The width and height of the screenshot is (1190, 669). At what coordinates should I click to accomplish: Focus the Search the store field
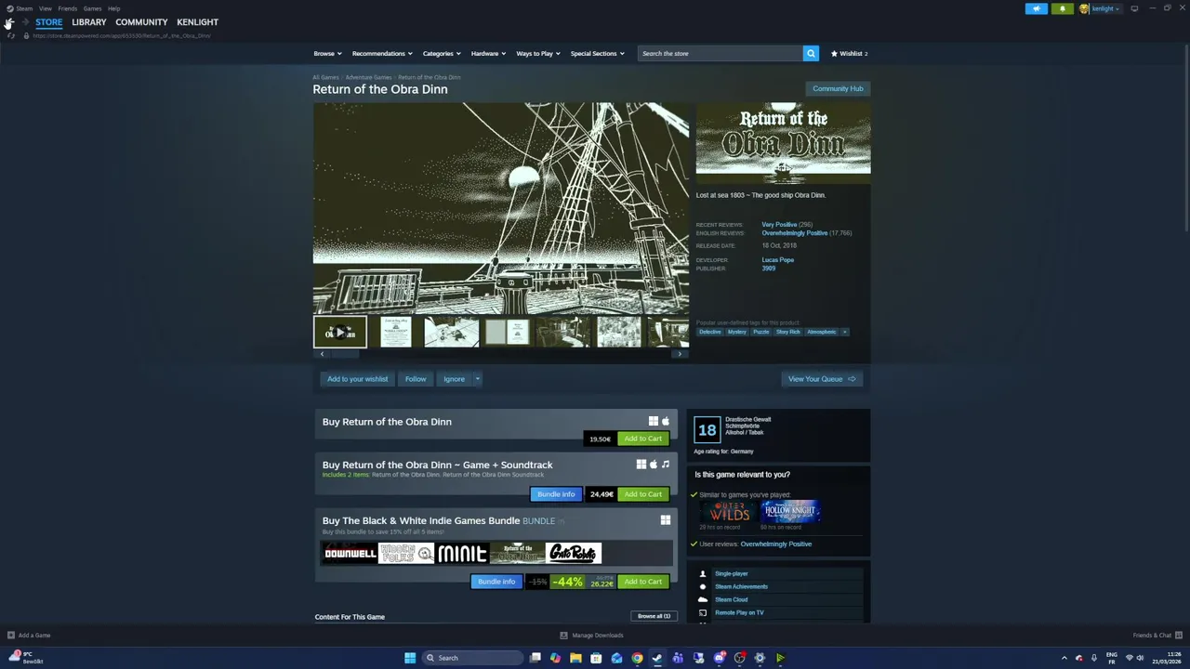point(721,53)
